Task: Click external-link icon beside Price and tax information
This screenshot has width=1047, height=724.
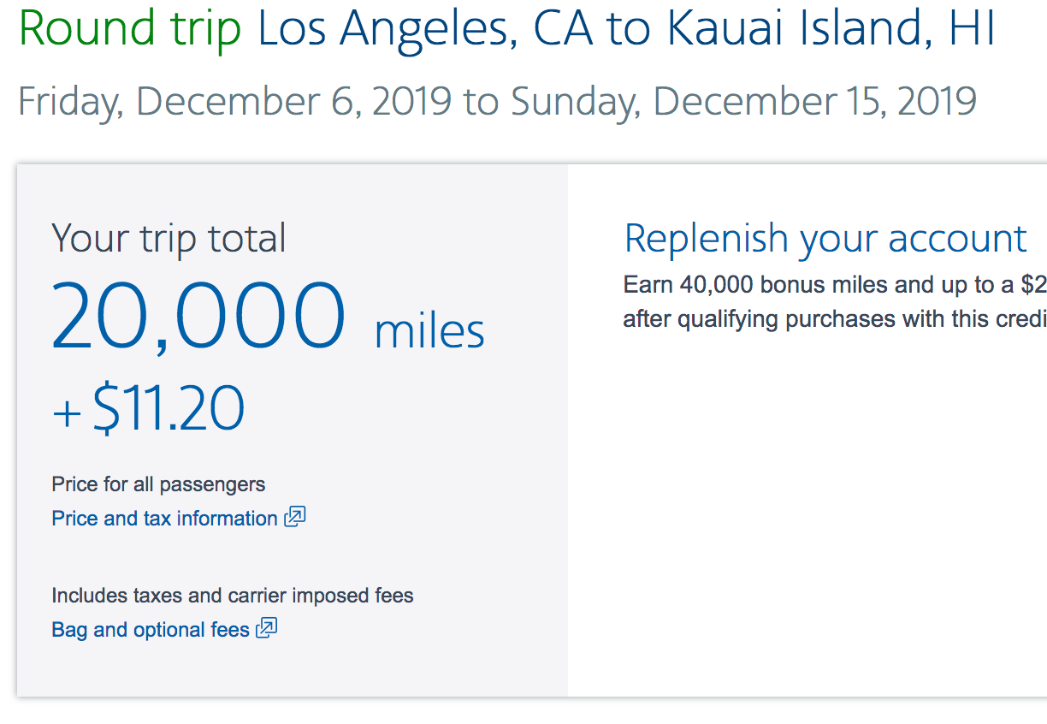Action: coord(295,517)
